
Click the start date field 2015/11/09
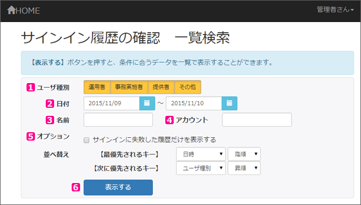(x=112, y=103)
